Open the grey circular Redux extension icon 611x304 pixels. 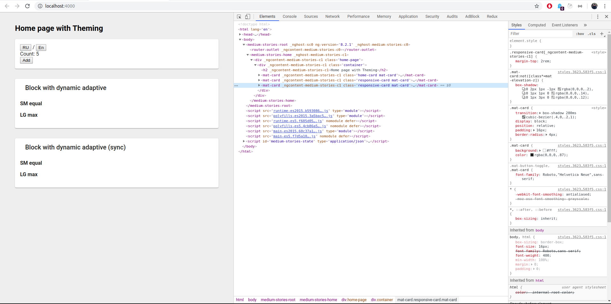[x=570, y=6]
